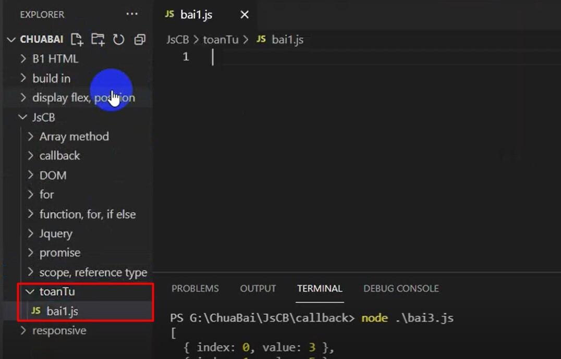Create a new file in Explorer
Screen dimensions: 561x359
tap(77, 39)
